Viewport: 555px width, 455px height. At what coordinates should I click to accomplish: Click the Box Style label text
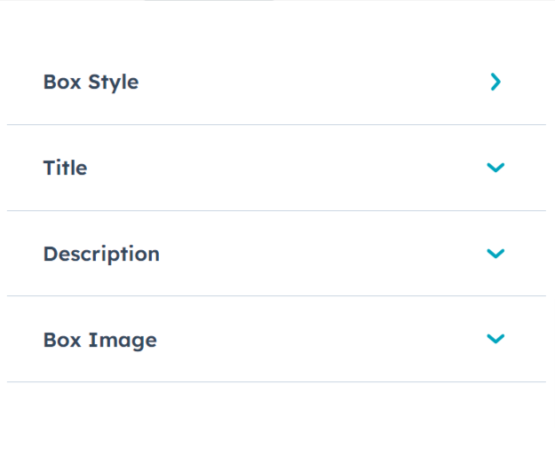(91, 82)
